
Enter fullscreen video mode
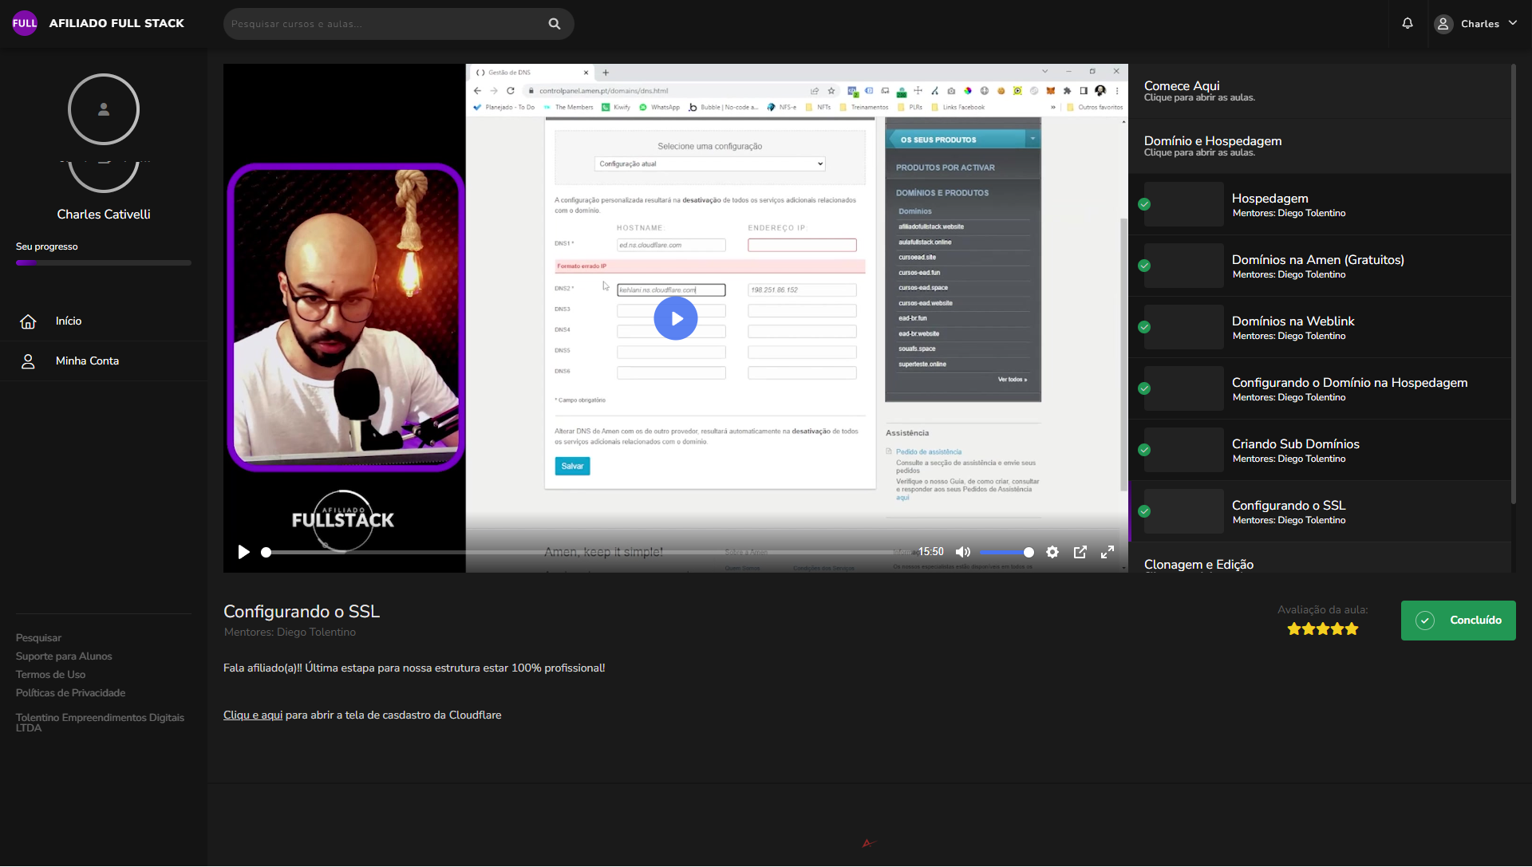1108,552
